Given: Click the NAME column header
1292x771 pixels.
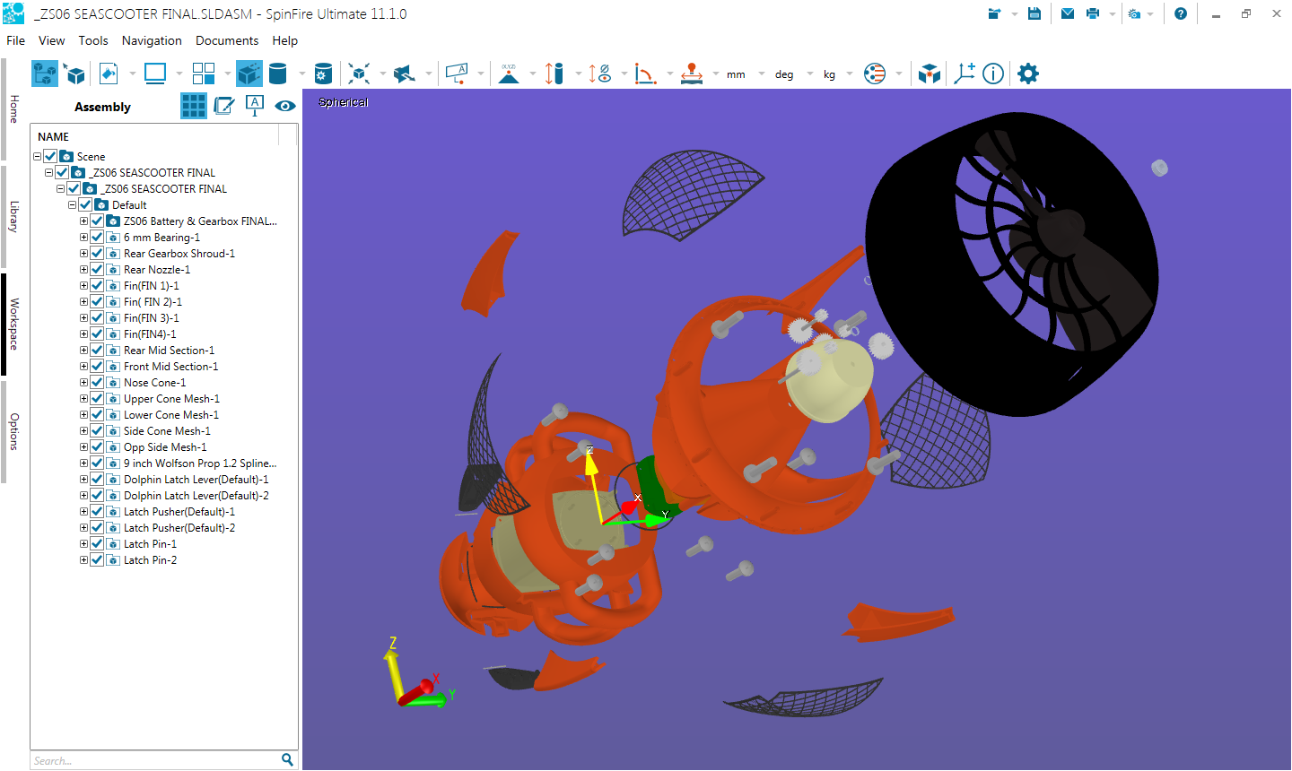Looking at the screenshot, I should click(54, 136).
